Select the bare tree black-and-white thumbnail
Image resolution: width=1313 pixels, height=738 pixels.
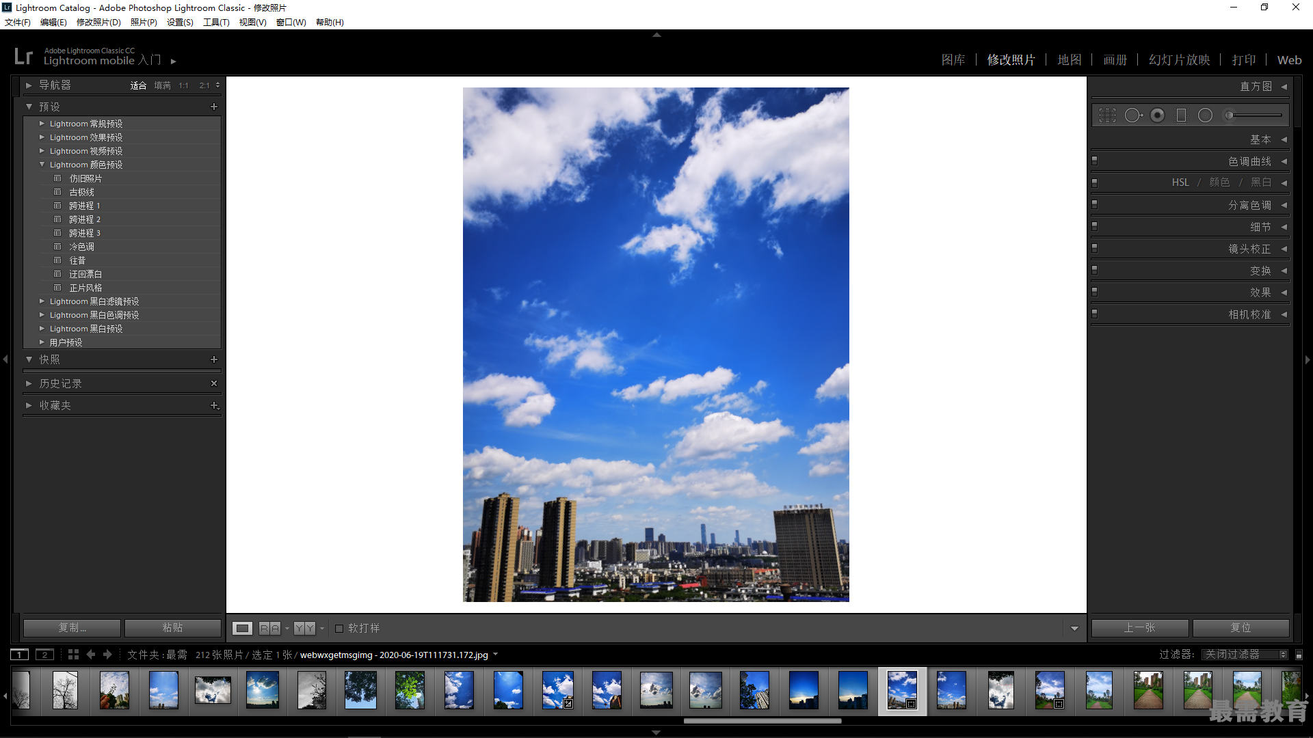click(x=65, y=689)
